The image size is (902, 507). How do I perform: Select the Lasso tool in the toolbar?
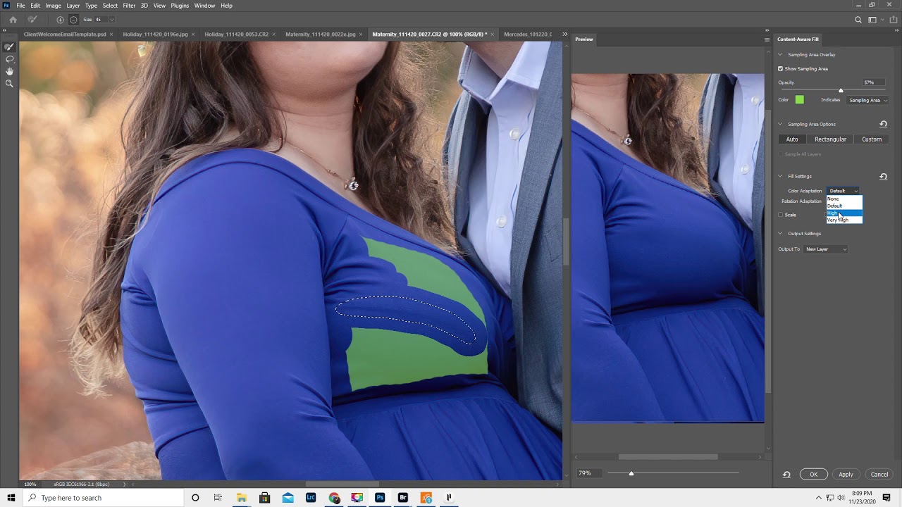(9, 59)
